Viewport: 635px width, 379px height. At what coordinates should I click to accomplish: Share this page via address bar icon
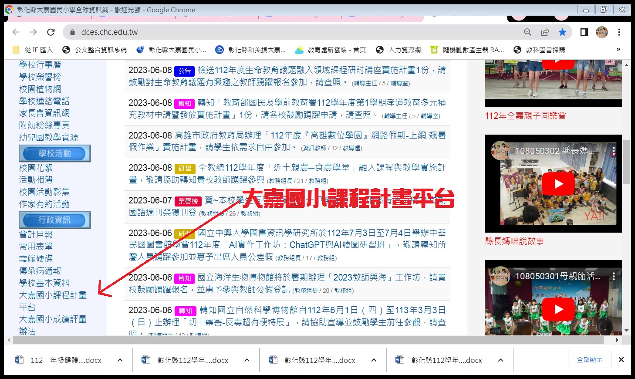pyautogui.click(x=545, y=32)
